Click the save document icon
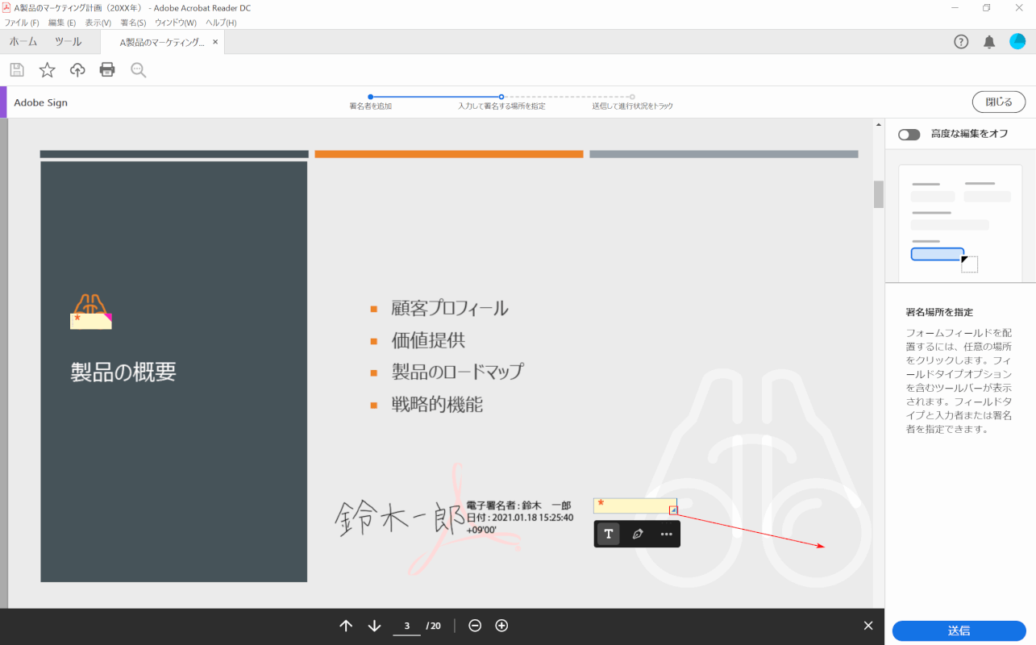The image size is (1036, 645). (16, 69)
